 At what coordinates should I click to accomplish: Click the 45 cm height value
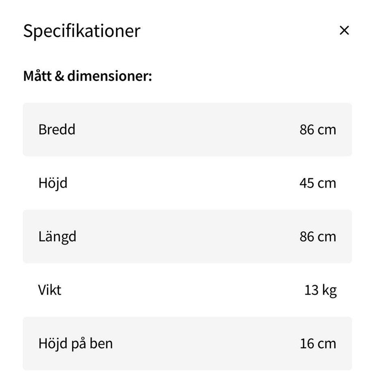tap(318, 183)
